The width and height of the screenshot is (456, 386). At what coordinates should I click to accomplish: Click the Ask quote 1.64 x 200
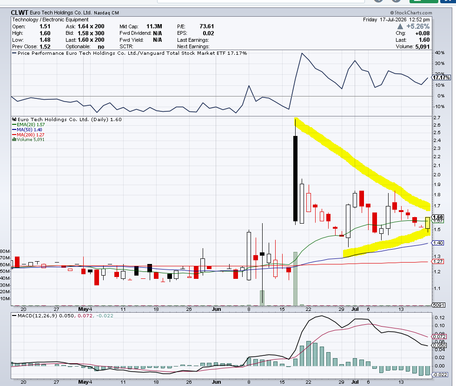tap(91, 26)
